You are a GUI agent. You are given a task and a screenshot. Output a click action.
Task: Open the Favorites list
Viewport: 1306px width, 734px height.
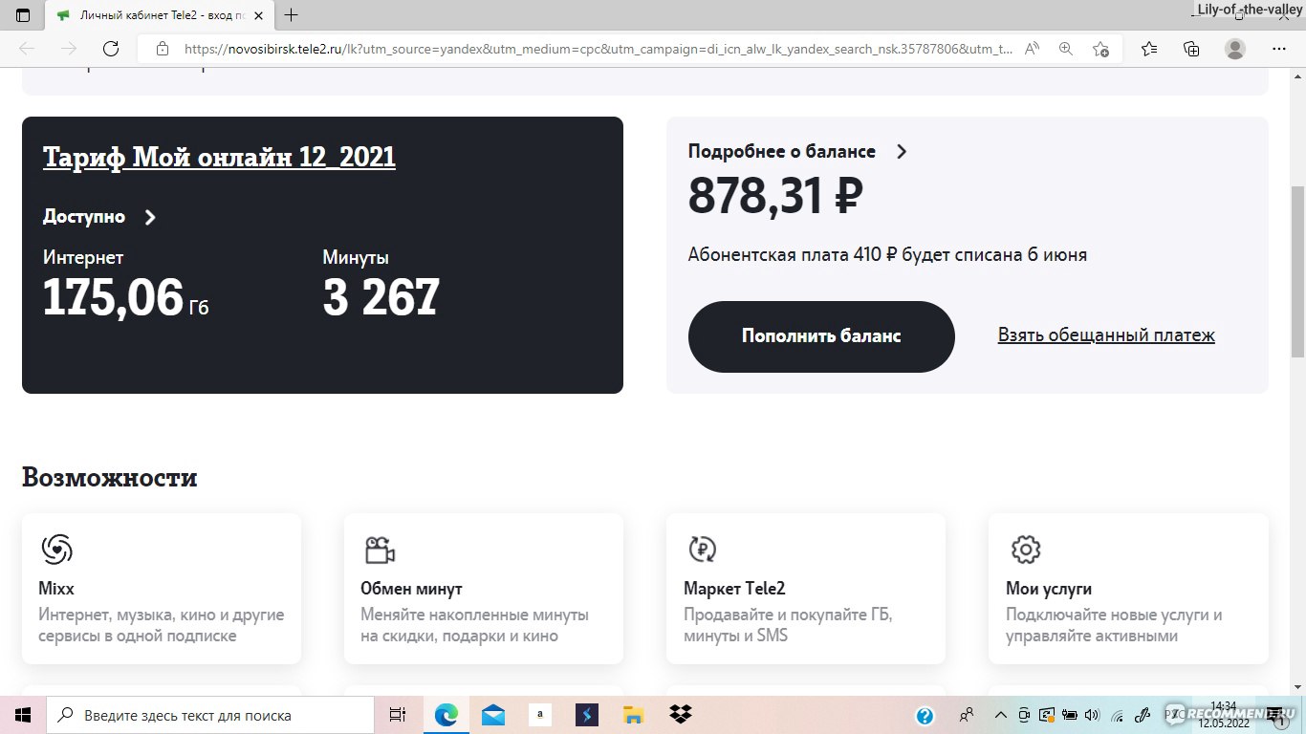click(x=1149, y=49)
